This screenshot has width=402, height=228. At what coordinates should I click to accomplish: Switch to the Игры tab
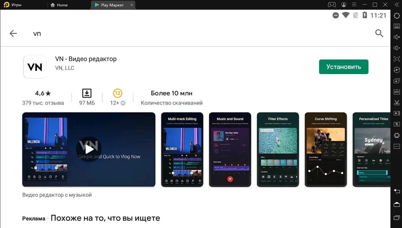coord(13,5)
